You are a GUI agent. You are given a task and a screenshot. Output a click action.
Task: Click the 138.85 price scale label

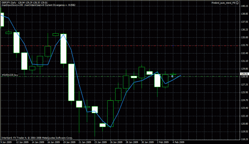click(245, 14)
